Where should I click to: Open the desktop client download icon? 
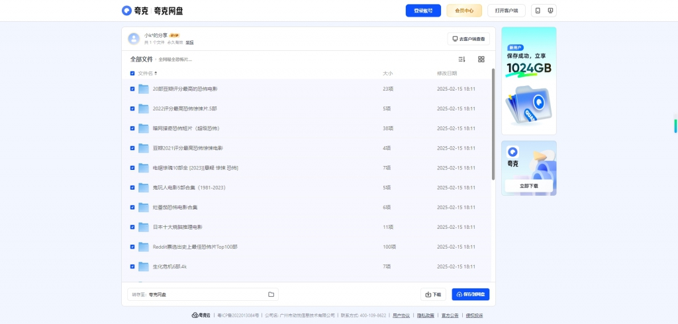(550, 11)
